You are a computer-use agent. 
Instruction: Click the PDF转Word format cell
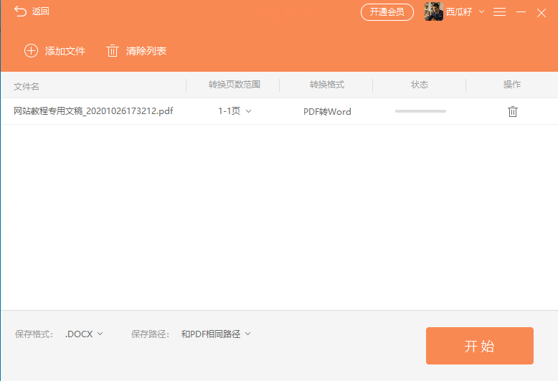[327, 112]
